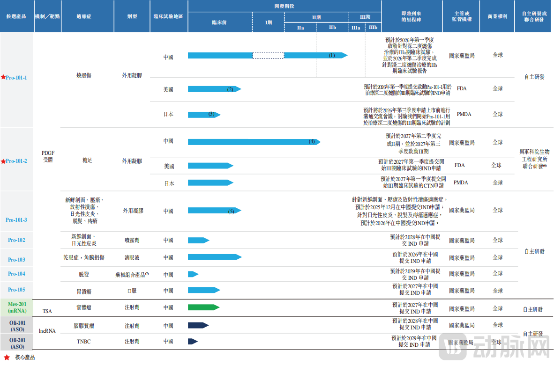This screenshot has width=554, height=365.
Task: Click the dashed I期 segment of Pro-101-1 bar
Action: click(268, 55)
